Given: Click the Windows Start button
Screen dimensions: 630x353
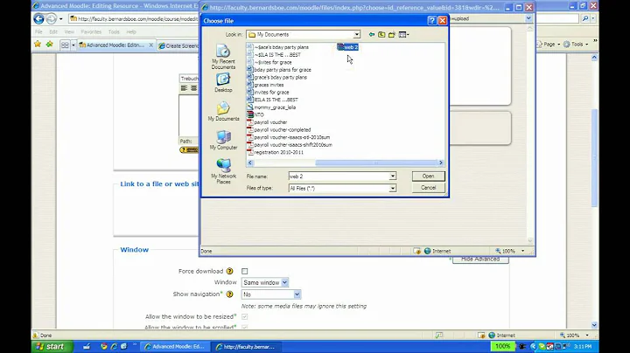Looking at the screenshot, I should [x=52, y=347].
